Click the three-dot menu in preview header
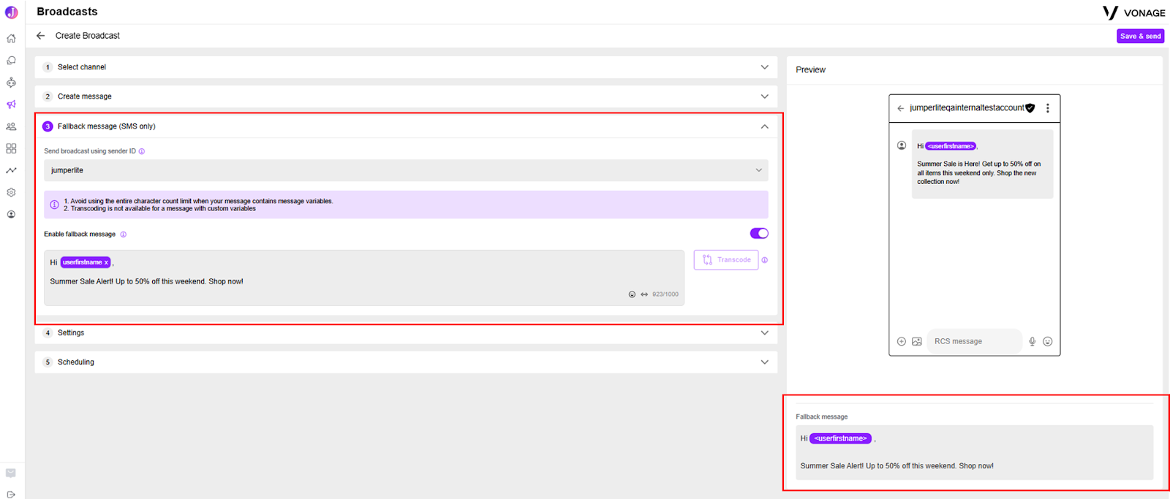The height and width of the screenshot is (499, 1170). (1048, 108)
